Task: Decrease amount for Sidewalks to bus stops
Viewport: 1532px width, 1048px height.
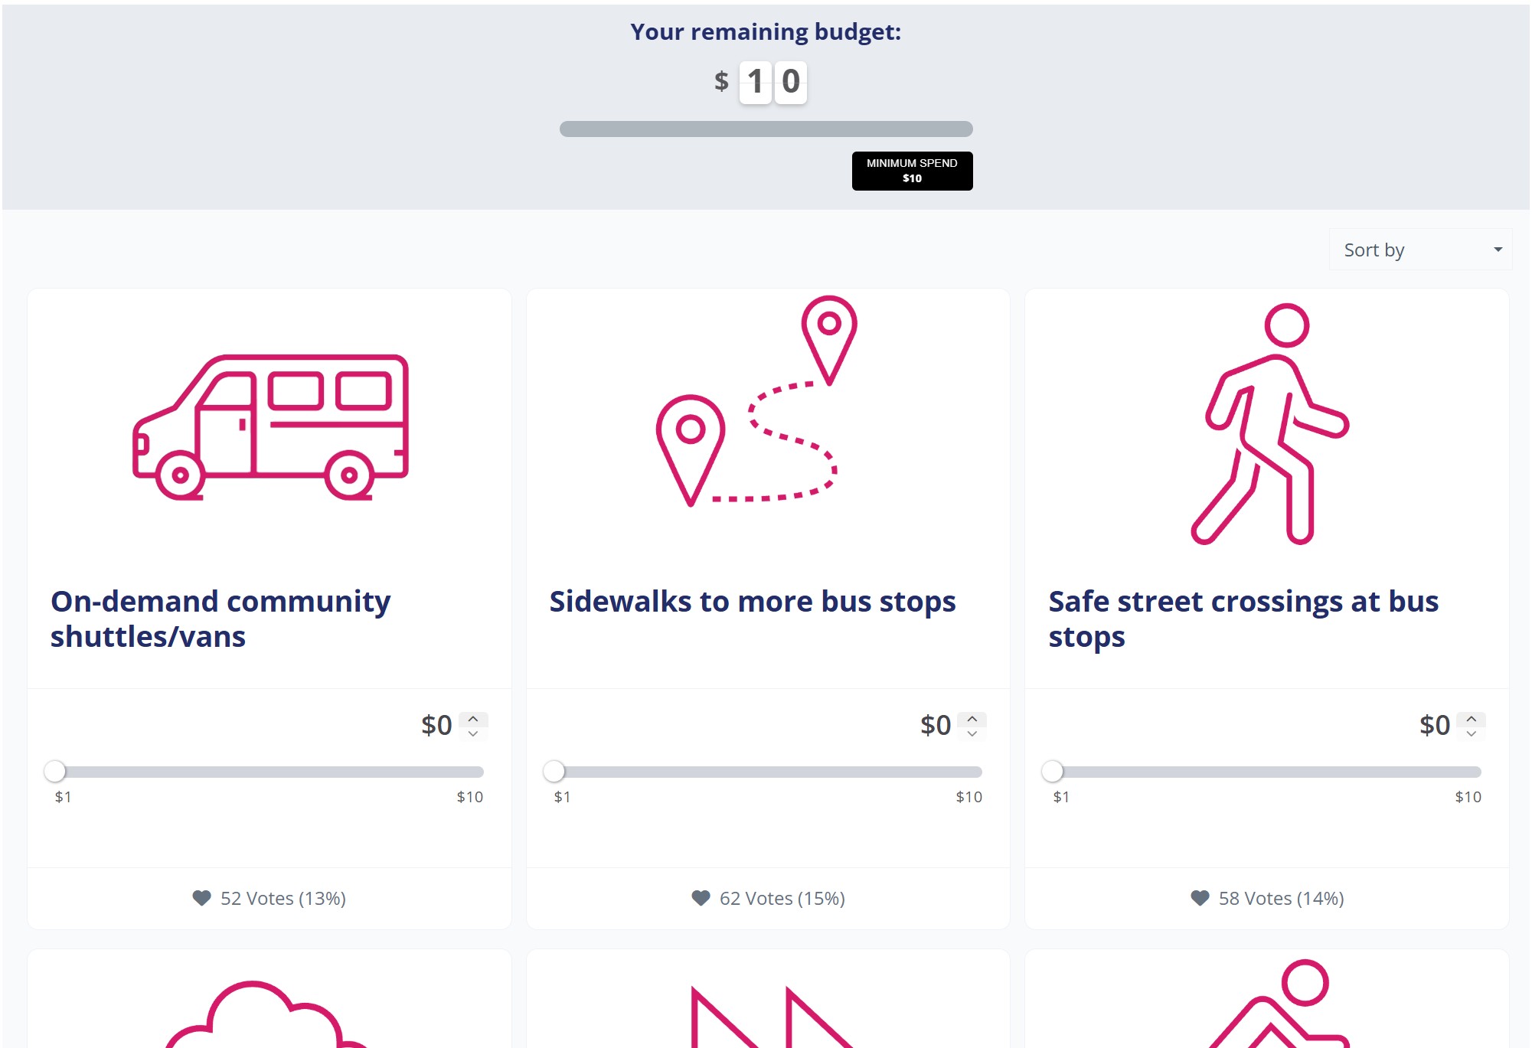Action: tap(972, 733)
